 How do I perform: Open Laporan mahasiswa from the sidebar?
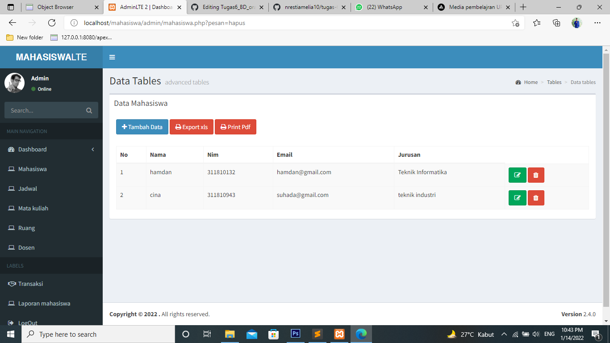[x=43, y=303]
